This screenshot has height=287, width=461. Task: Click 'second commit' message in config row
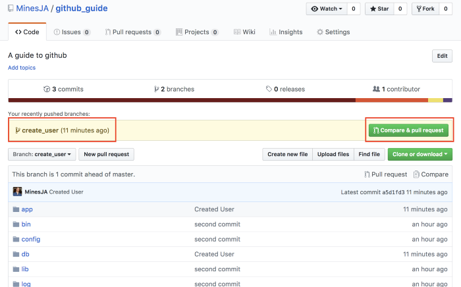217,239
